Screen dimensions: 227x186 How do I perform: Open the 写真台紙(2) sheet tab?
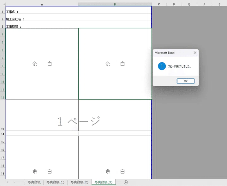[80, 182]
